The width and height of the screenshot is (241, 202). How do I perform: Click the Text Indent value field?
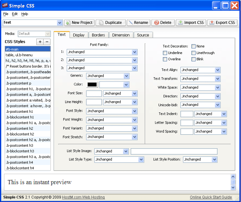tap(187, 114)
